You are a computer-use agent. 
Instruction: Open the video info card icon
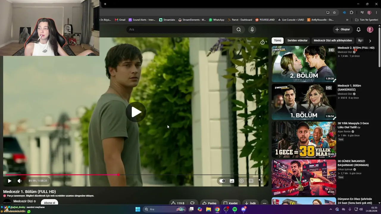(x=262, y=43)
